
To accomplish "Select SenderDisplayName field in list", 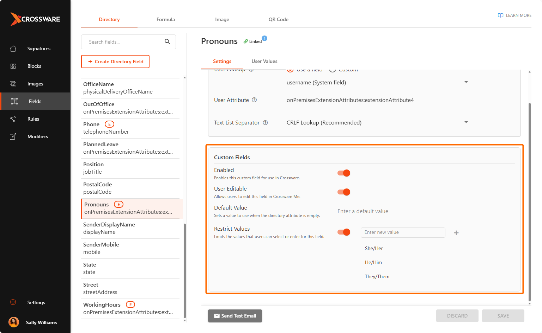I will click(130, 228).
